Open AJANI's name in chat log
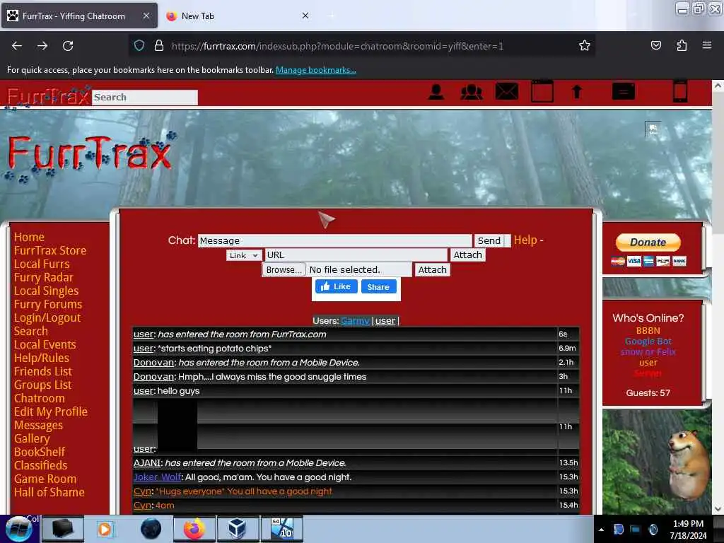Screen dimensions: 724x543 coord(147,462)
